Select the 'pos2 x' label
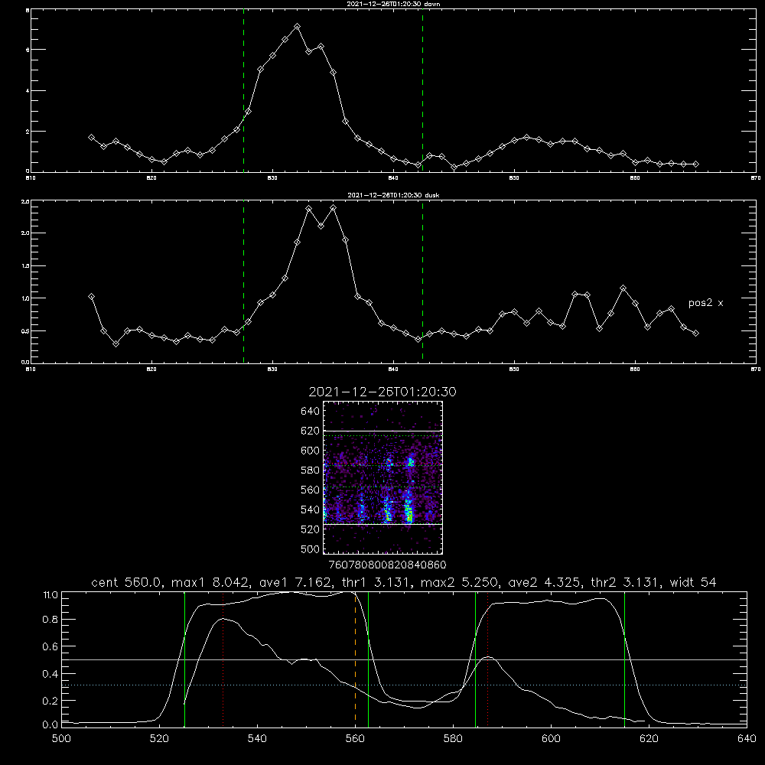Viewport: 765px width, 765px height. tap(705, 303)
